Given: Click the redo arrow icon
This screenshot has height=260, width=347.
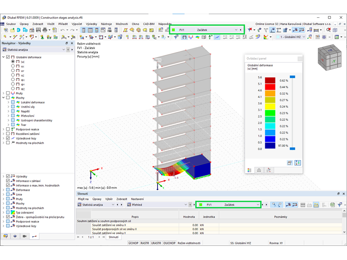Looking at the screenshot, I should point(72,30).
